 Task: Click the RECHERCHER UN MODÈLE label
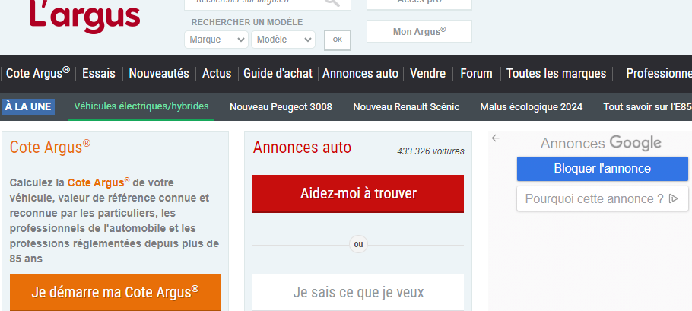pos(247,23)
